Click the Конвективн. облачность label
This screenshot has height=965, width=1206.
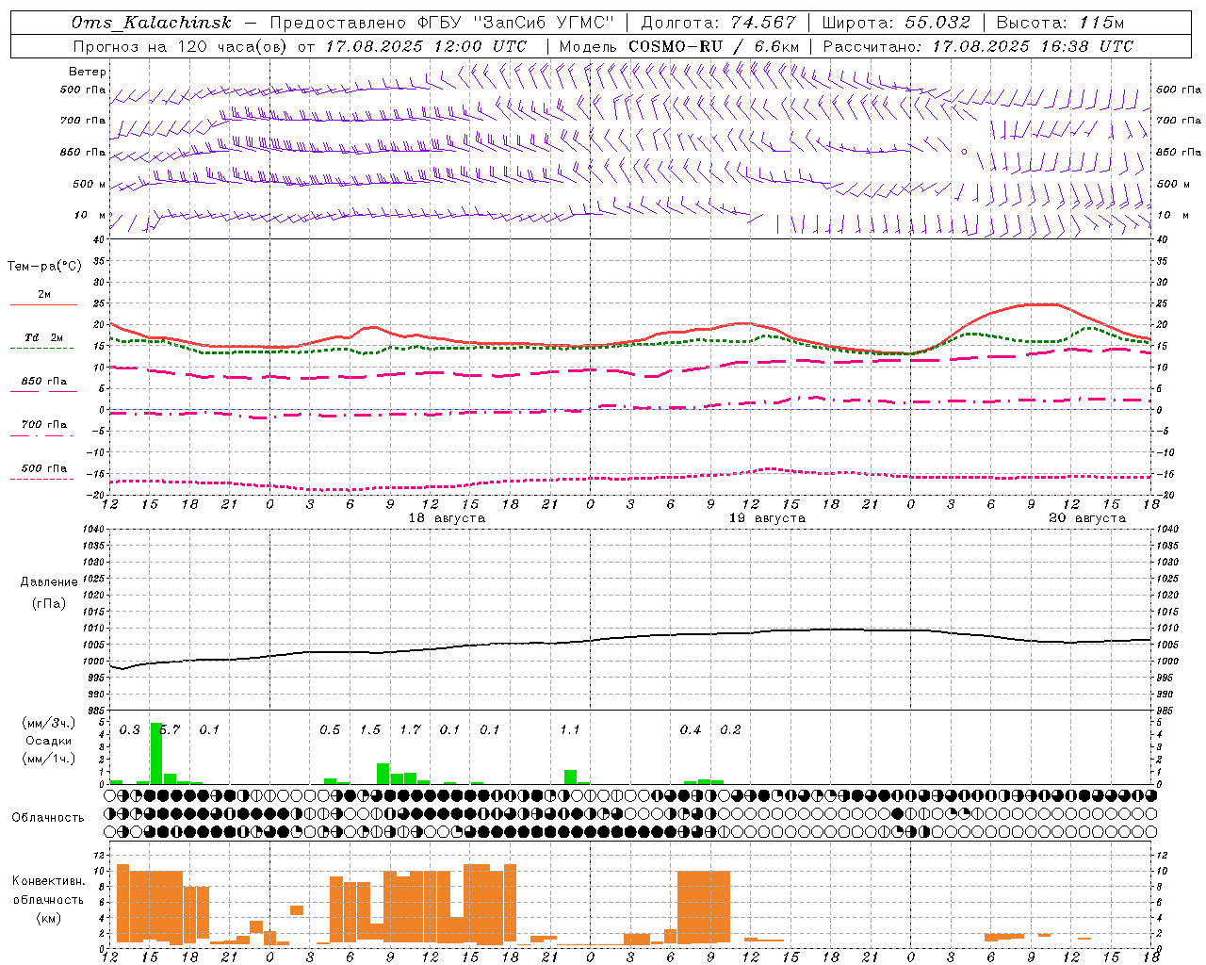[48, 890]
